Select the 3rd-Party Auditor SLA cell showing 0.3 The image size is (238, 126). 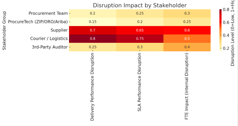click(x=140, y=47)
